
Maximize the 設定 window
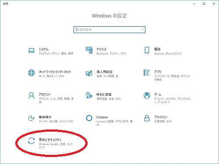[x=204, y=4]
